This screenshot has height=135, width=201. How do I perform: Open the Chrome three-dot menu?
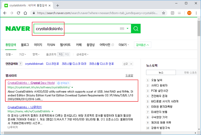[196, 13]
